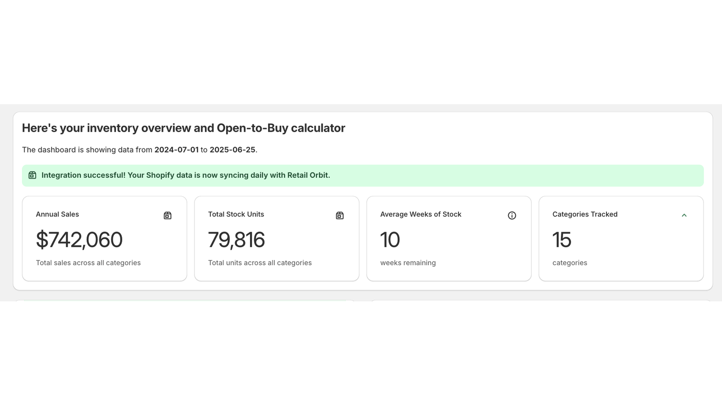The height and width of the screenshot is (406, 722).
Task: Toggle the Categories Tracked panel visibility
Action: click(x=684, y=215)
